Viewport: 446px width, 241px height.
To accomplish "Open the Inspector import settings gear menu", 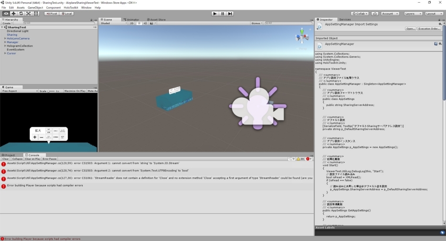I will coord(440,24).
